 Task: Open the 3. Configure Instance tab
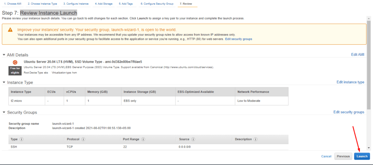pyautogui.click(x=76, y=4)
